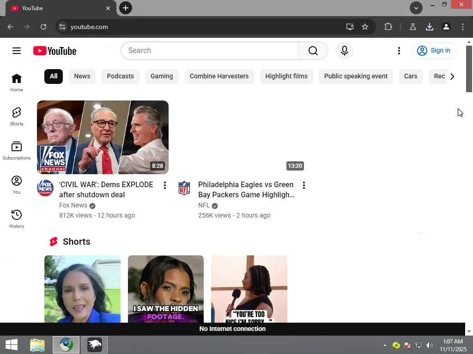473x354 pixels.
Task: Select the News category chip
Action: 82,76
